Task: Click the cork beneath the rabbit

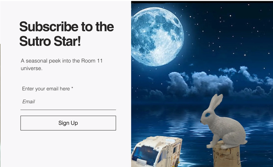Action: [227, 155]
